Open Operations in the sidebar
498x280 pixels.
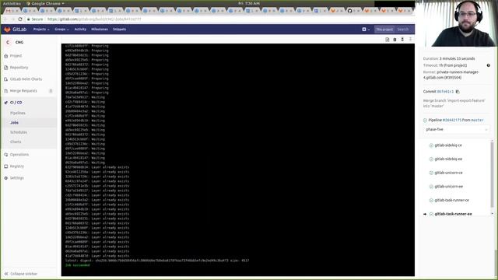pos(19,155)
